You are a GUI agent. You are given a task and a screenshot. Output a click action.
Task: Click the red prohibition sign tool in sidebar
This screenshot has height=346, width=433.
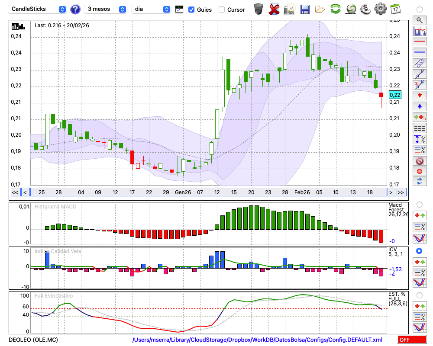[x=419, y=161]
